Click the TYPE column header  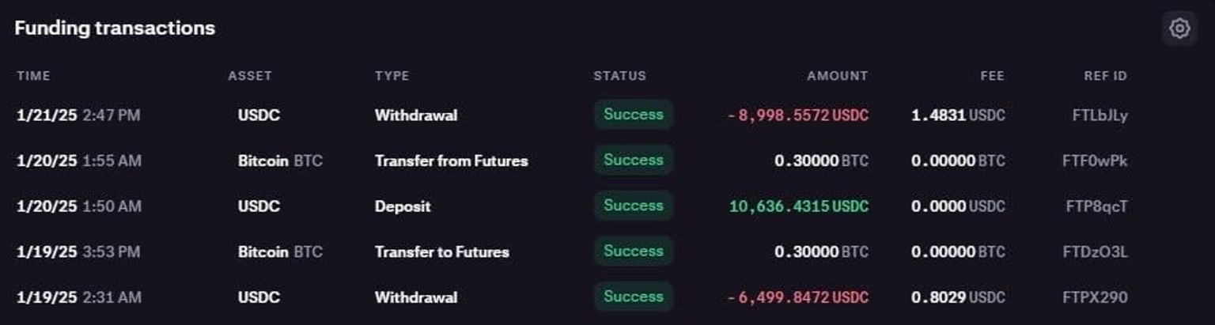[x=392, y=76]
